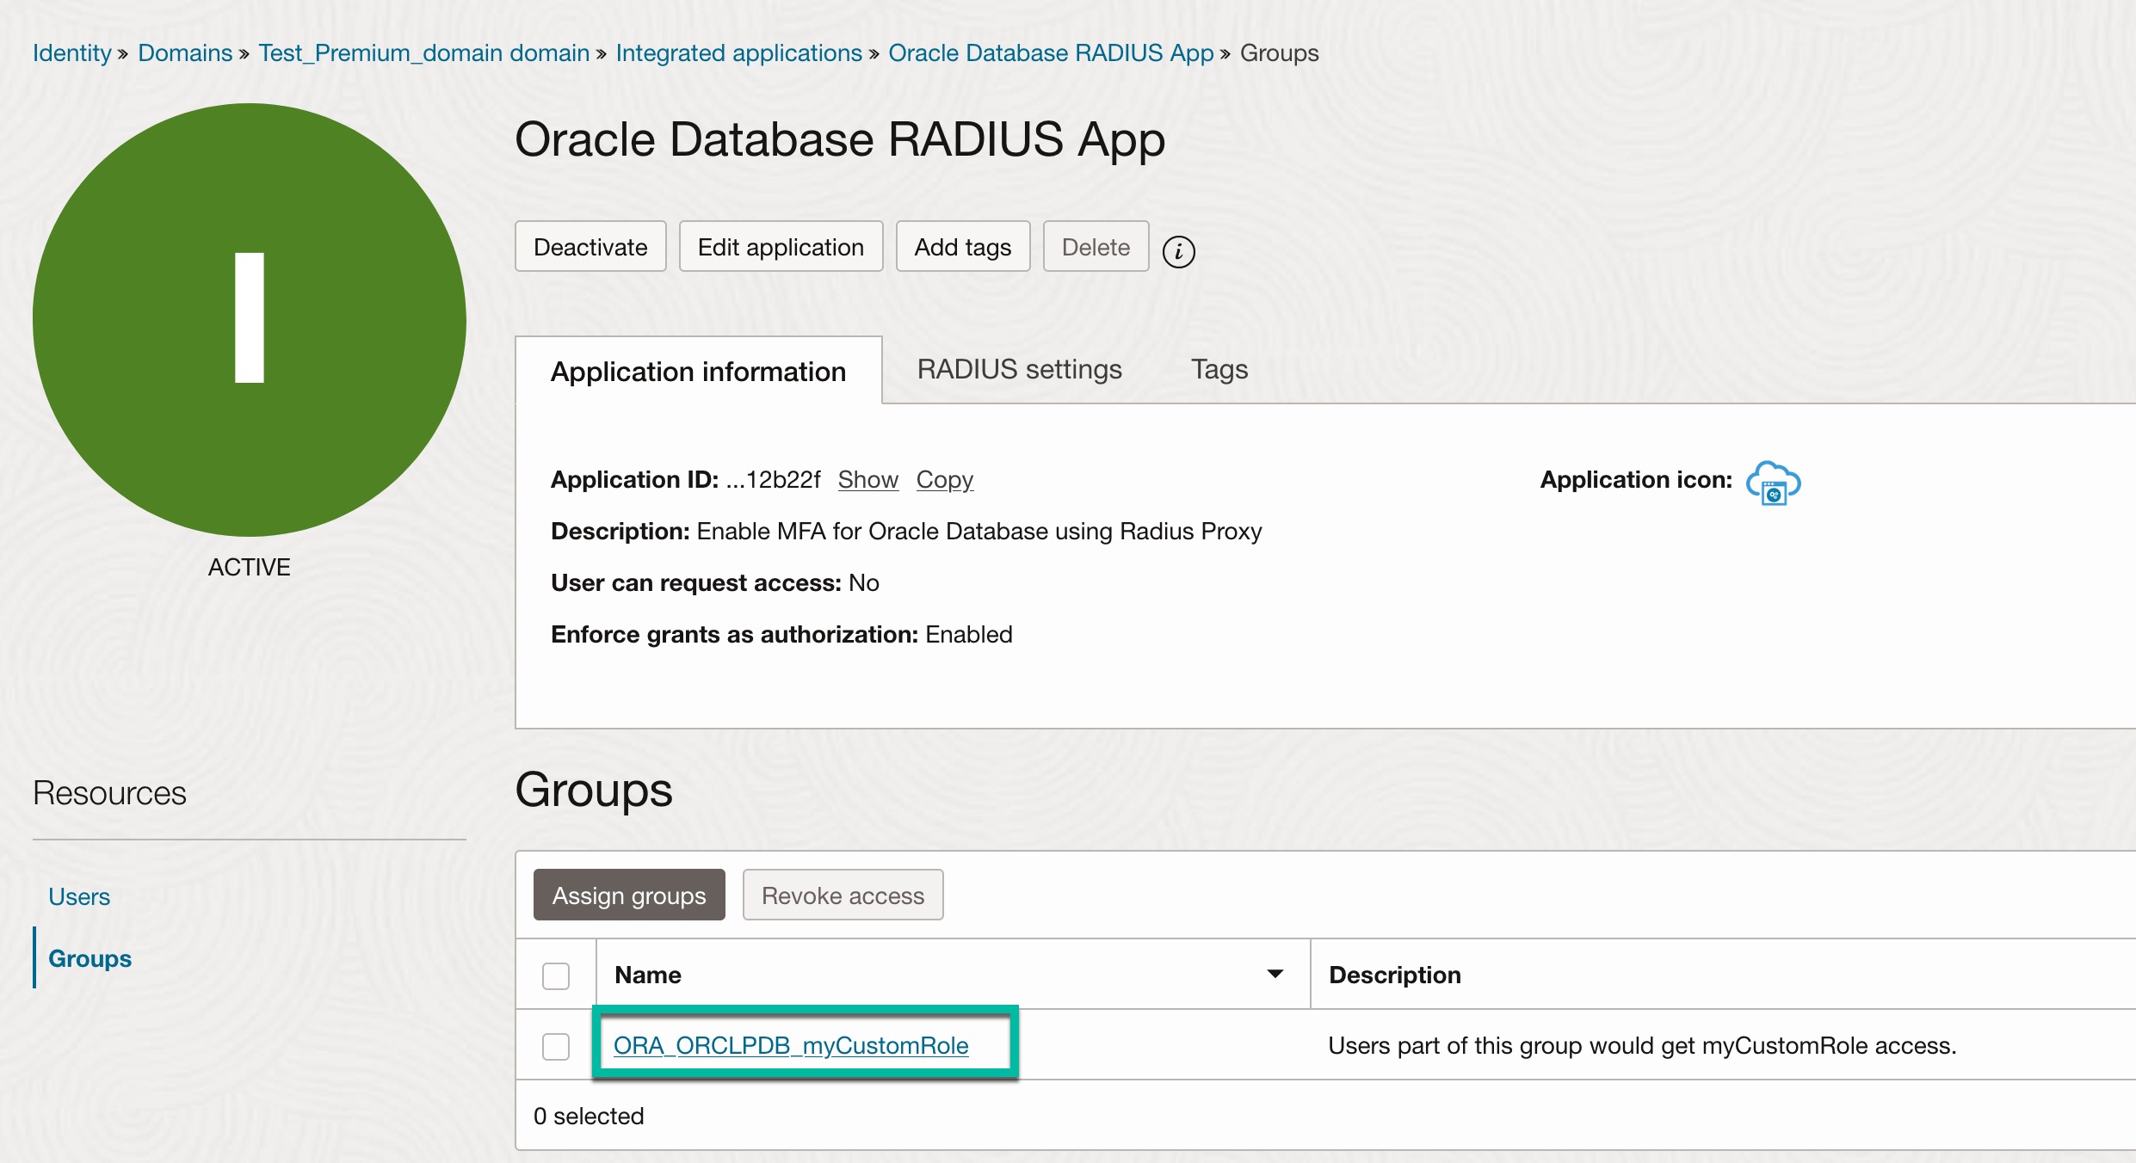Image resolution: width=2136 pixels, height=1163 pixels.
Task: Go to Integrated applications breadcrumb
Action: click(738, 53)
